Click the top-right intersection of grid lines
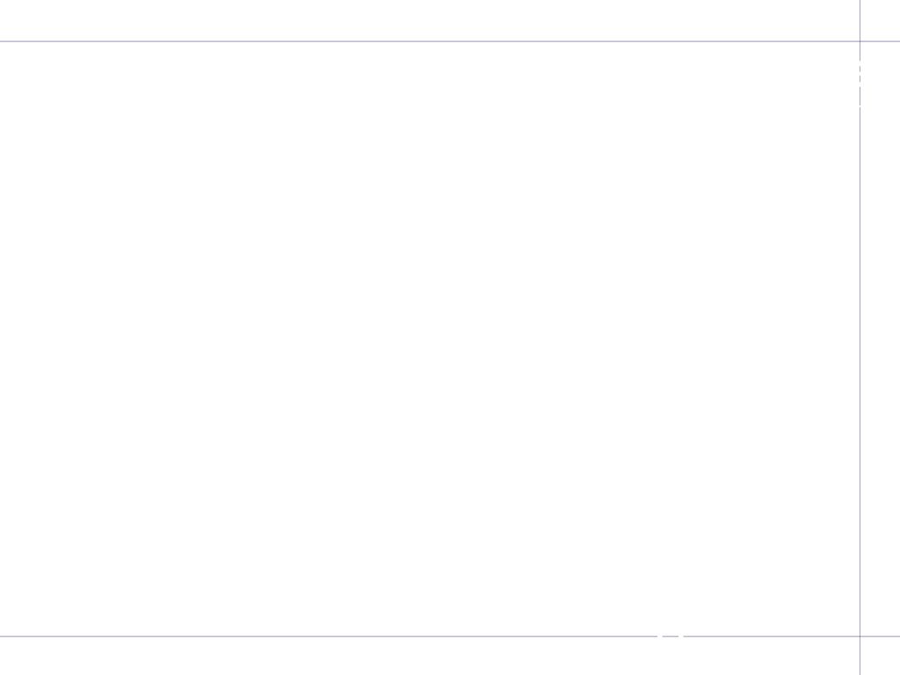Viewport: 900px width, 675px height. tap(860, 41)
